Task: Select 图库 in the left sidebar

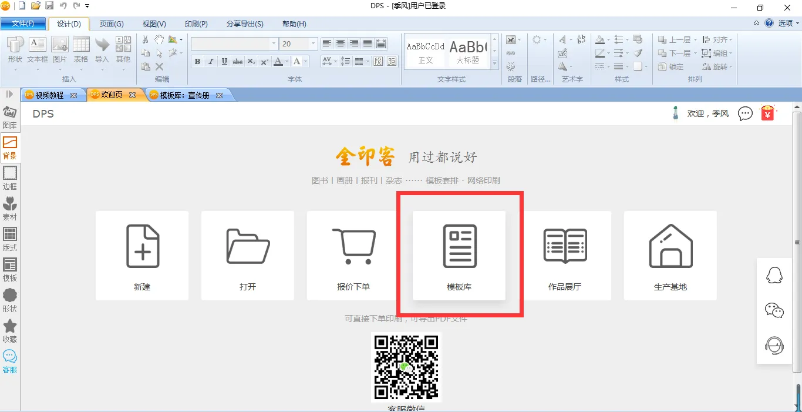Action: coord(10,117)
